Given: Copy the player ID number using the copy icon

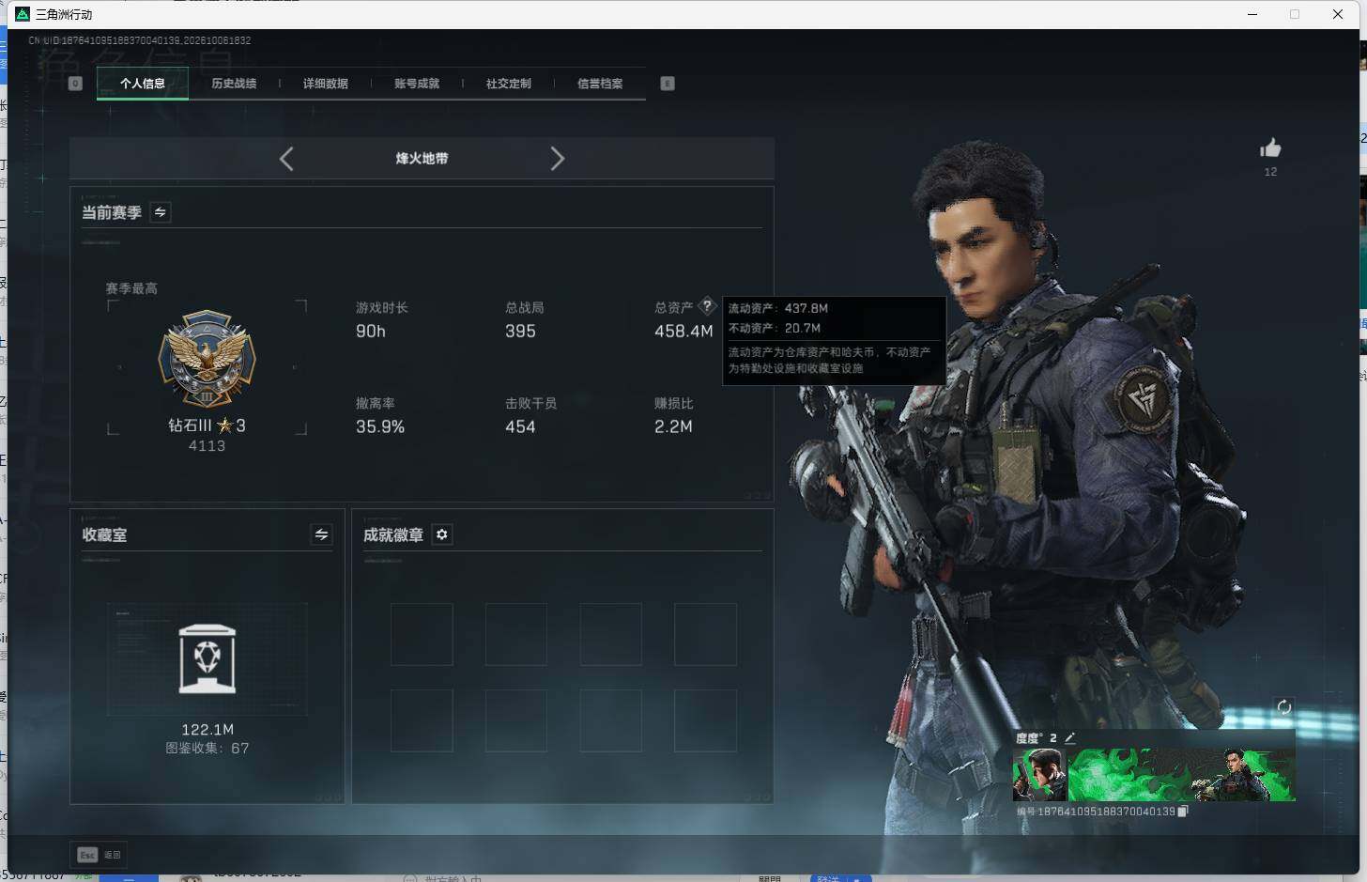Looking at the screenshot, I should tap(1183, 812).
